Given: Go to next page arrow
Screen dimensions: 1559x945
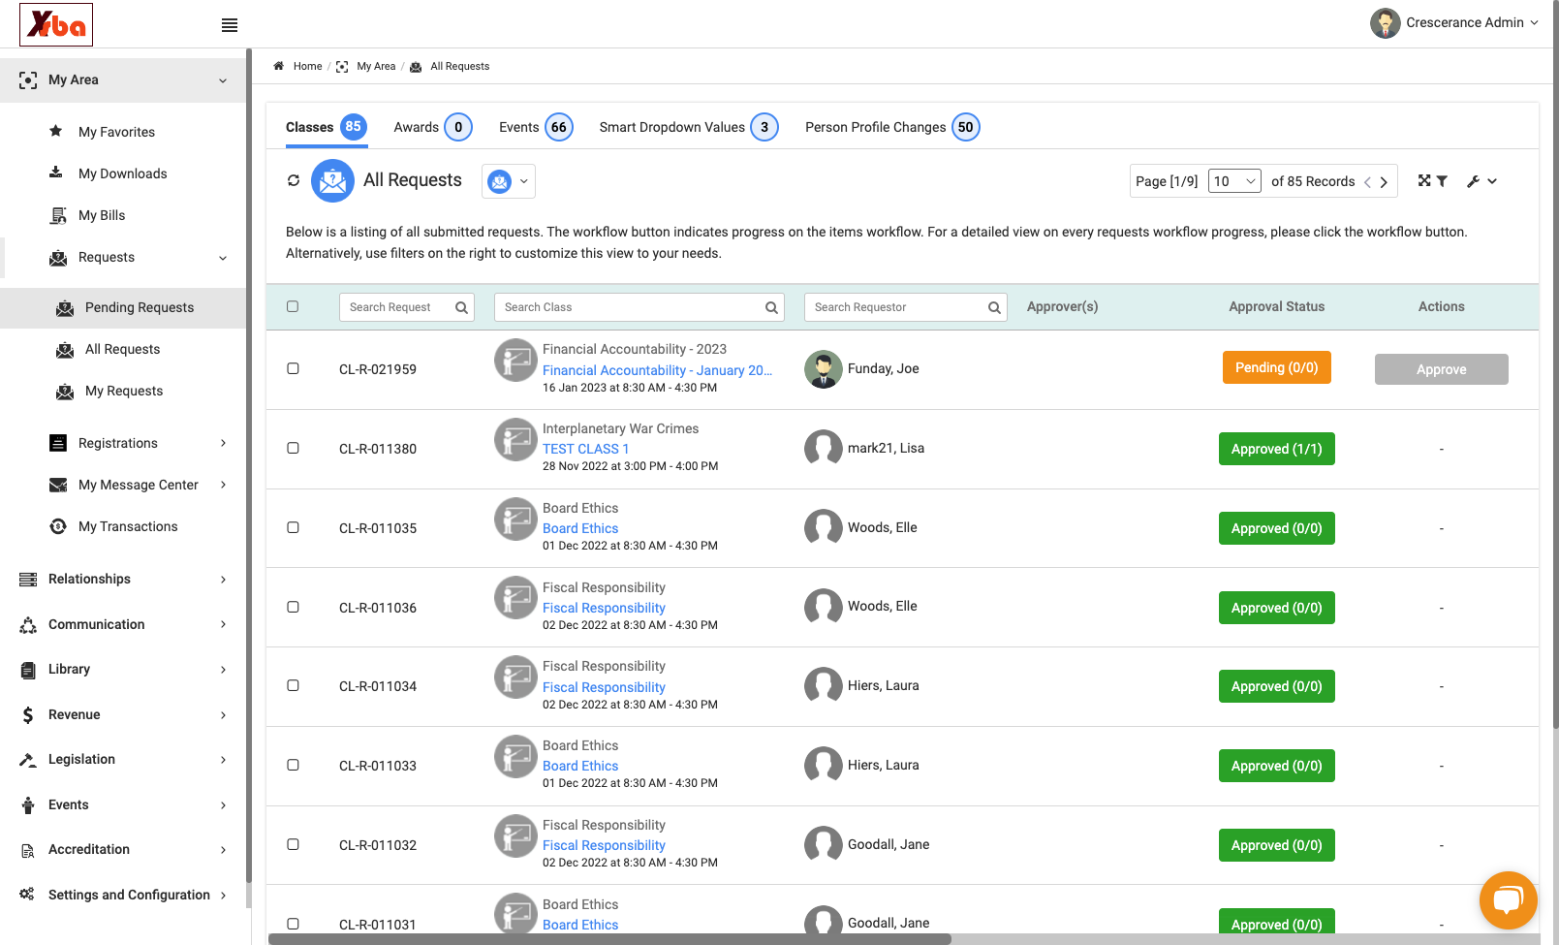Looking at the screenshot, I should (x=1384, y=182).
